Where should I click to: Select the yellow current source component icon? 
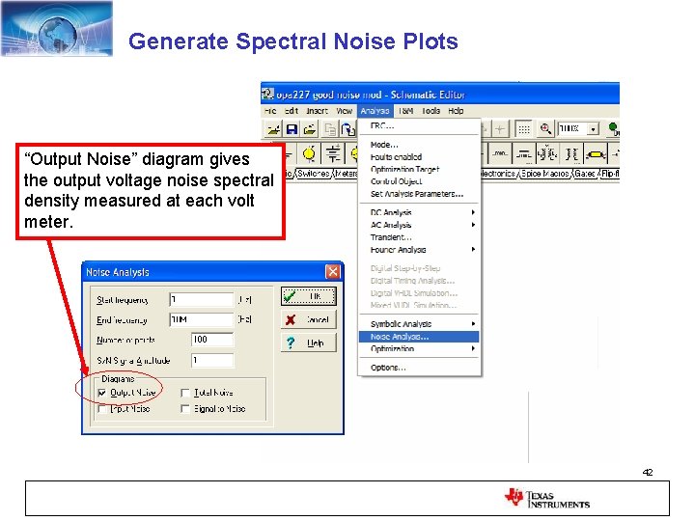tap(309, 153)
